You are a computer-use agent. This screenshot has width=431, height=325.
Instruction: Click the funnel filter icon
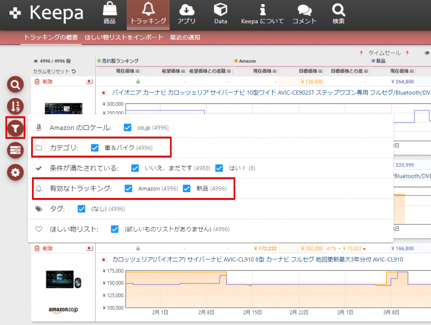(x=16, y=128)
